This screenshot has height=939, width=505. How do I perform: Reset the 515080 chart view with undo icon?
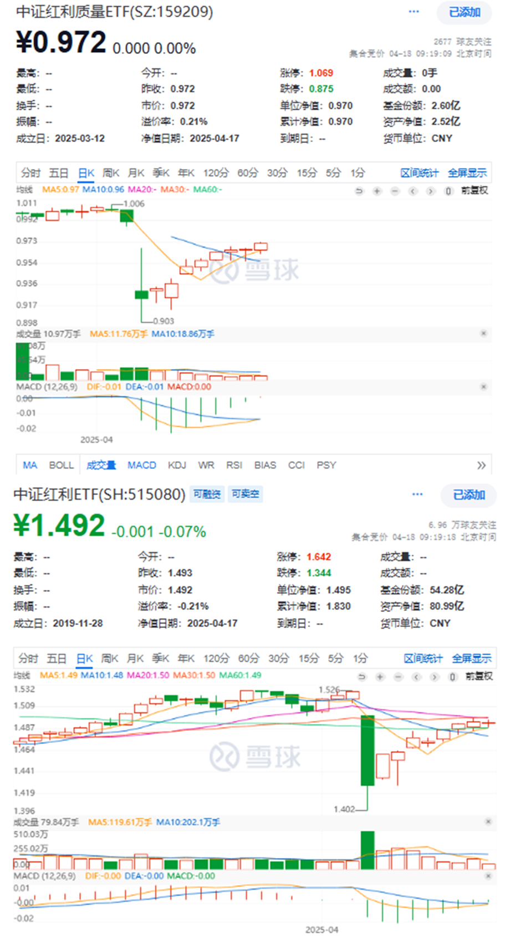[x=362, y=676]
